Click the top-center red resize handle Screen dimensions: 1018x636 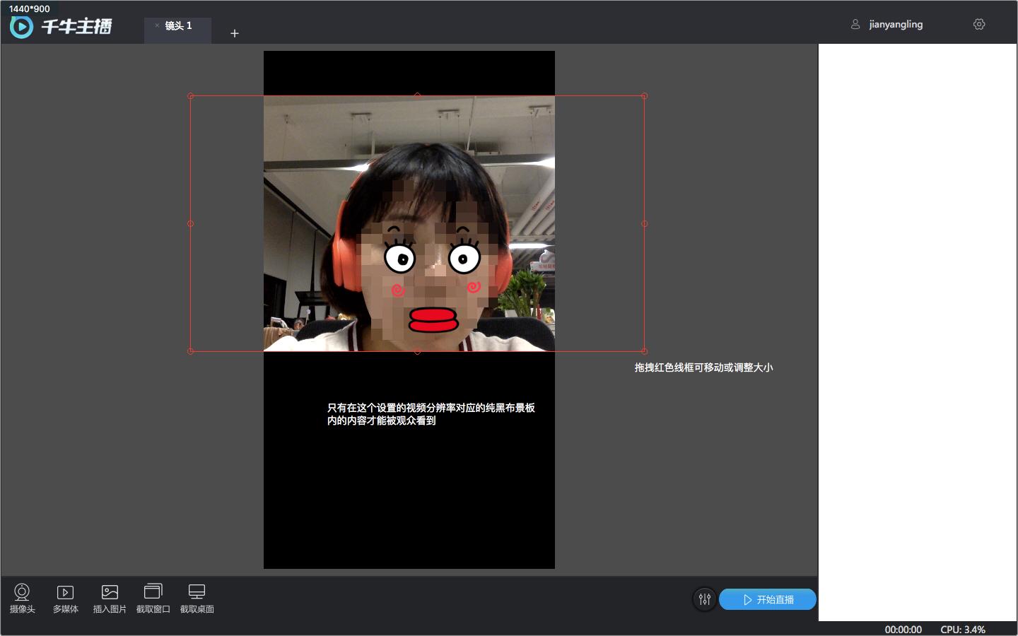tap(417, 94)
